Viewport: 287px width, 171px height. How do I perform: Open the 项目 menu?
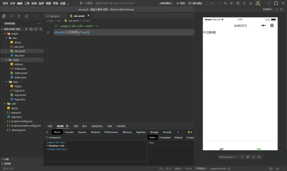(x=5, y=3)
